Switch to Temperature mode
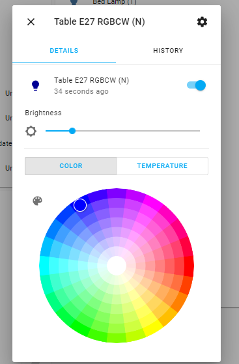This screenshot has height=364, width=239. pos(162,166)
